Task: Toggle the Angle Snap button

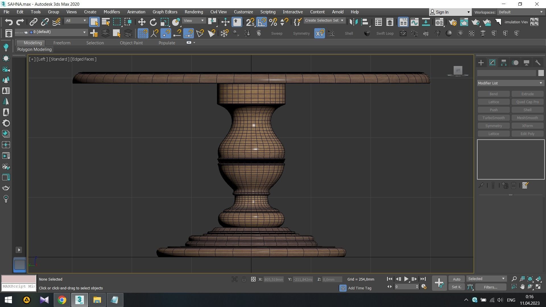Action: 262,22
